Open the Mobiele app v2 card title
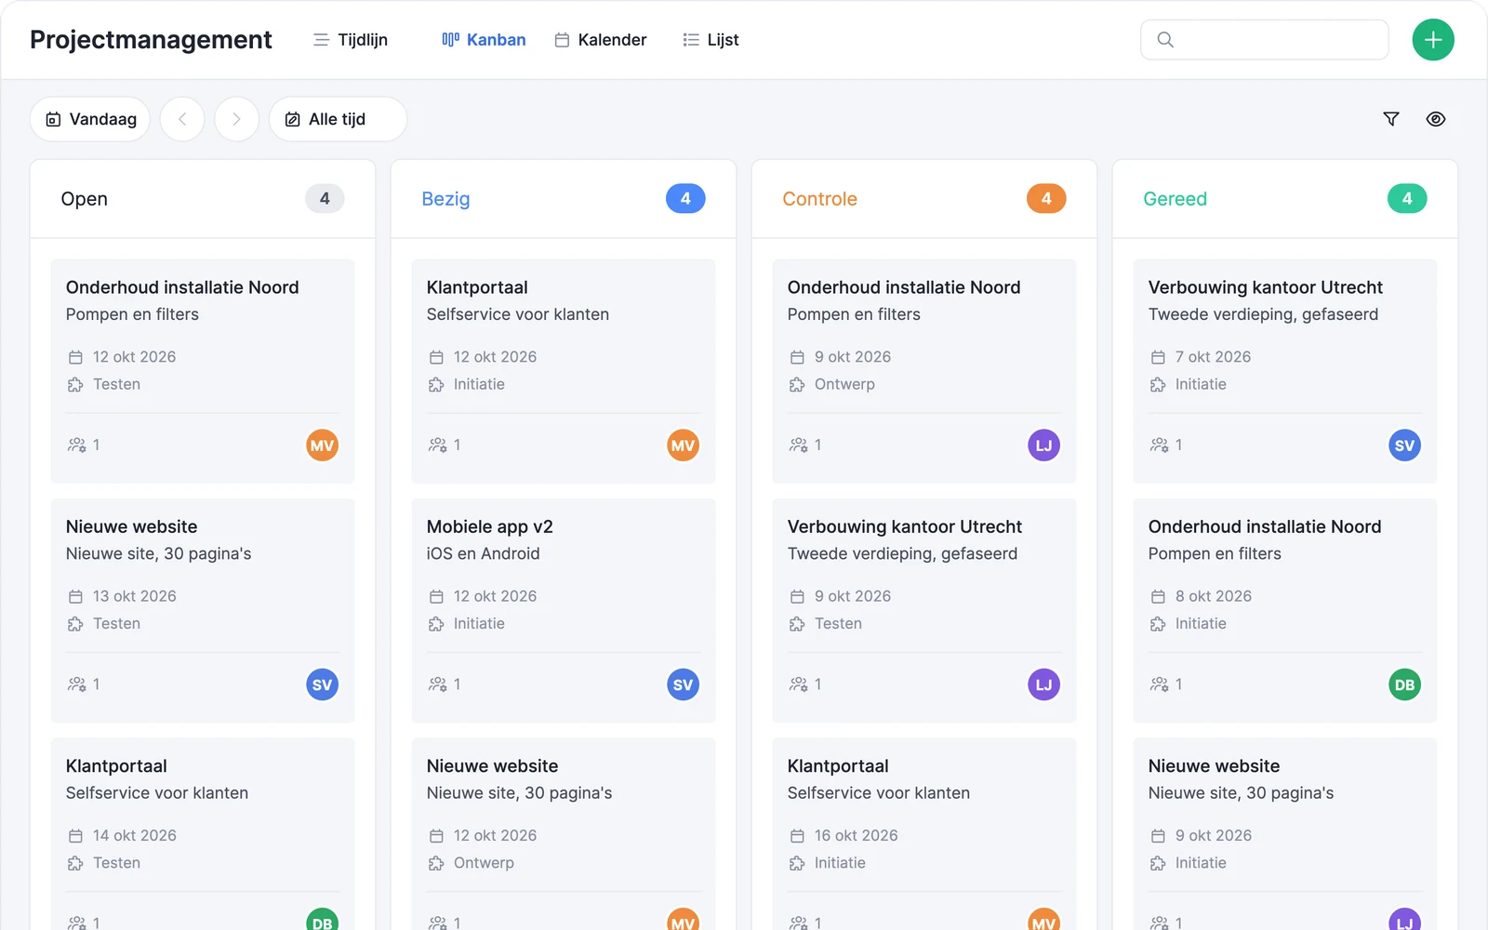 [x=490, y=526]
